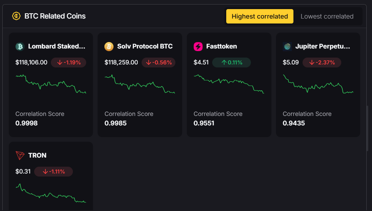
Task: Click the BTC Related Coins header icon
Action: click(16, 16)
